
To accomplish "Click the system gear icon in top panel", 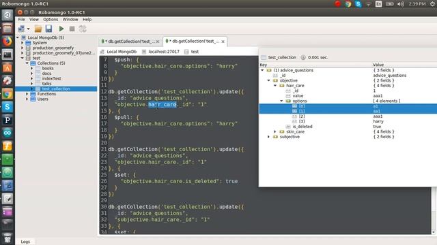I will [x=432, y=4].
